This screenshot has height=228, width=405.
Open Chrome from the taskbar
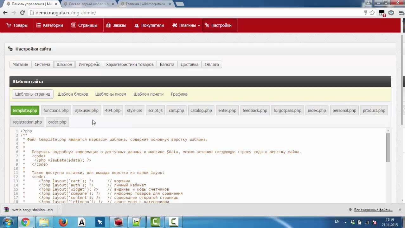coord(26,222)
